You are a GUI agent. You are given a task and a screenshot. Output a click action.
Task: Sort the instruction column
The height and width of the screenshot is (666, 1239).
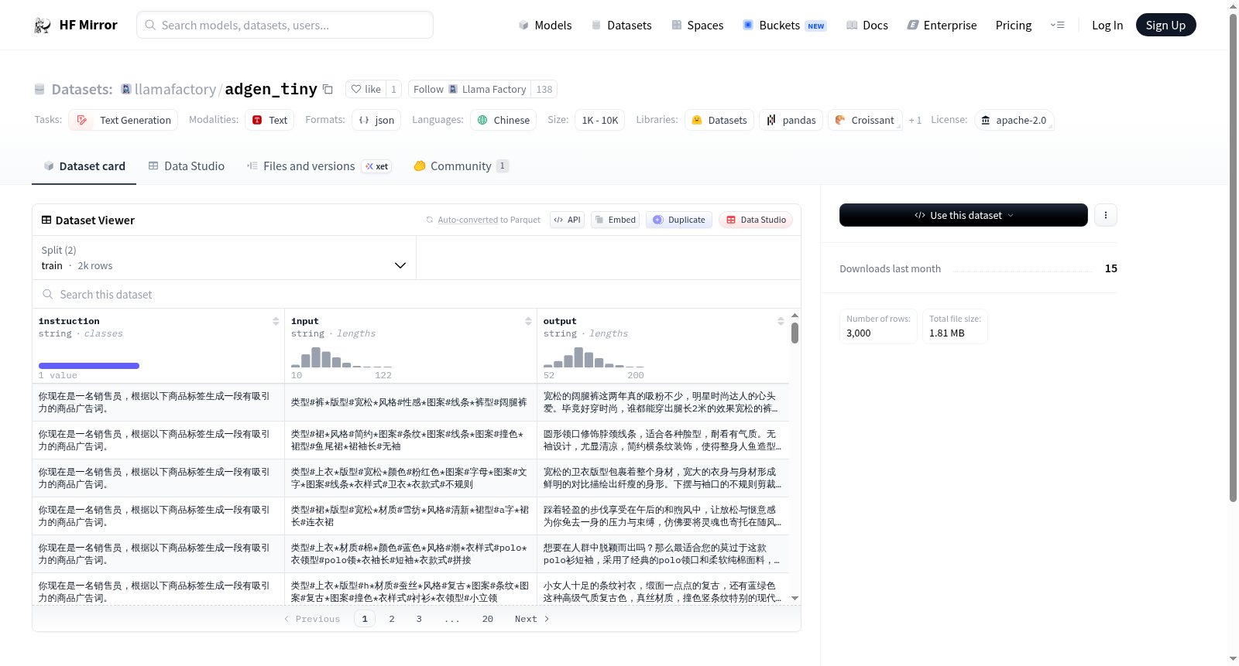coord(276,321)
